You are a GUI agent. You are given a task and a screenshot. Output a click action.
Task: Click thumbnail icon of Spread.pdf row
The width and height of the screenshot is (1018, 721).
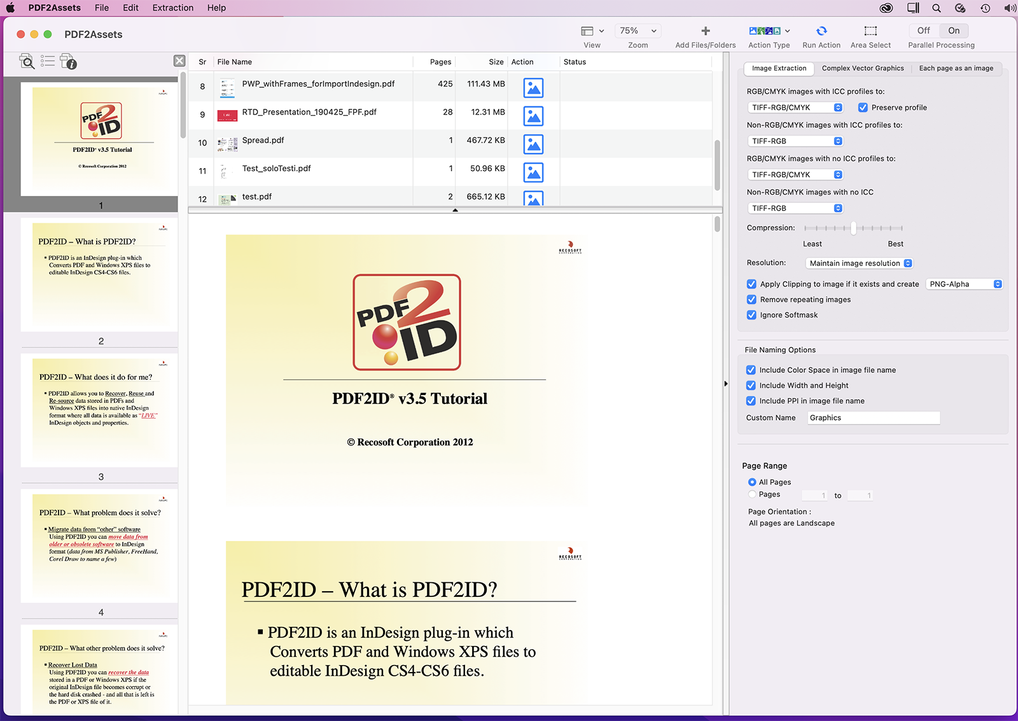(x=227, y=144)
